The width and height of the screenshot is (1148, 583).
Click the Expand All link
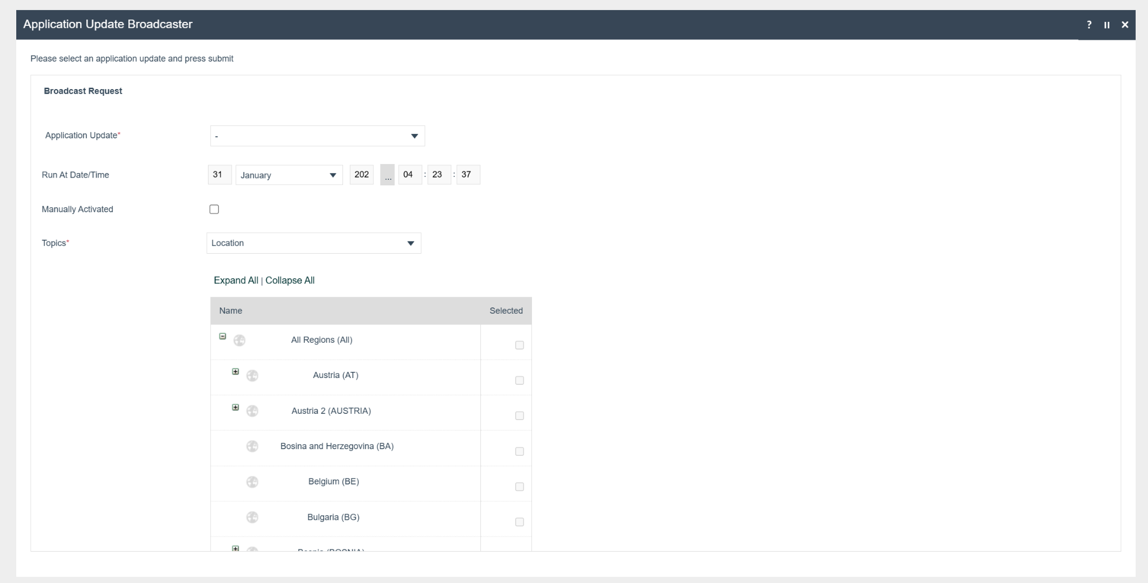(x=236, y=281)
